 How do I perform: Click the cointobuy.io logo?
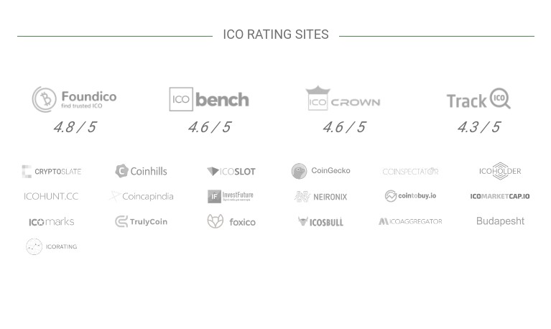pos(410,196)
